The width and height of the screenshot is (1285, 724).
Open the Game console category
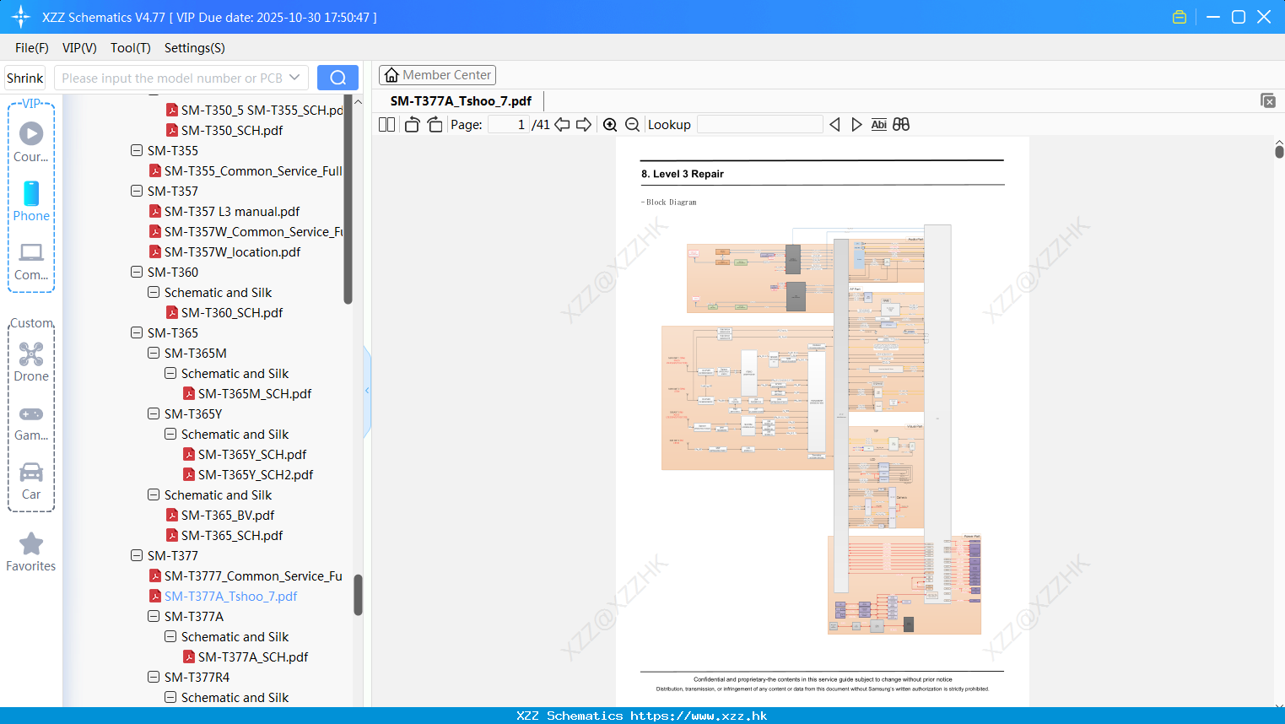[31, 423]
